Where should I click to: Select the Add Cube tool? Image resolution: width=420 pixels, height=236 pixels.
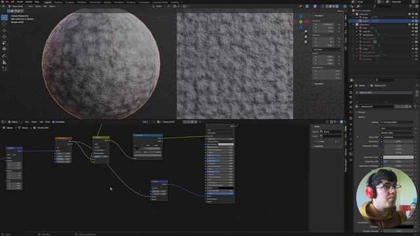5,69
